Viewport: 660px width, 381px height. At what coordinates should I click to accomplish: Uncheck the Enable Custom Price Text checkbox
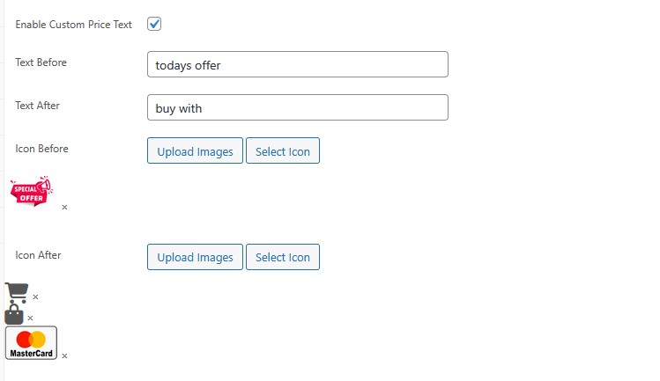154,25
